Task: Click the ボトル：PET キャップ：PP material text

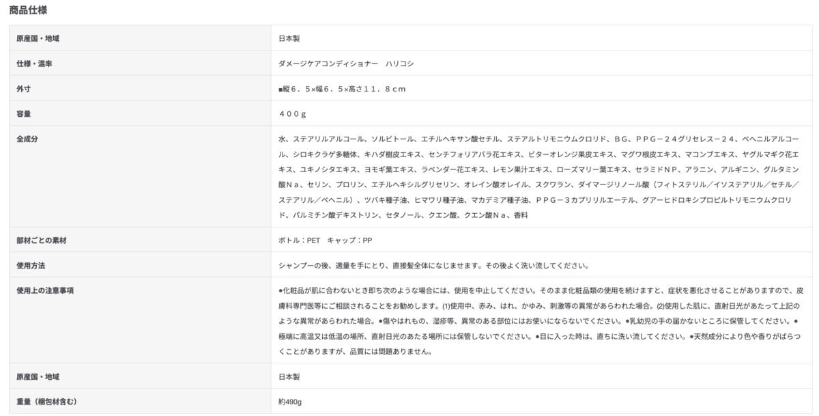Action: pos(325,240)
